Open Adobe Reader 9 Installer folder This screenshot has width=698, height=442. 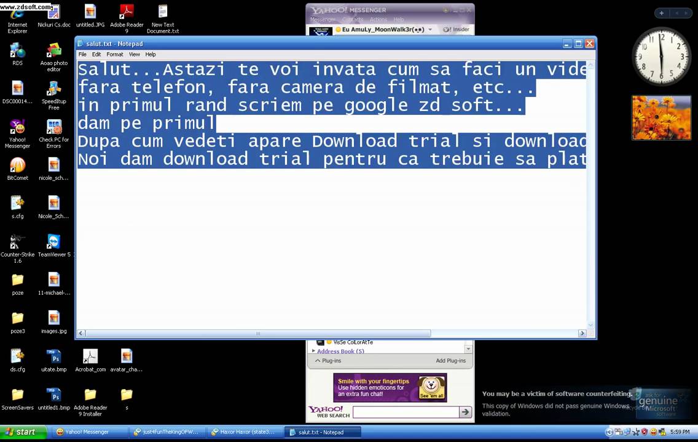pos(90,401)
